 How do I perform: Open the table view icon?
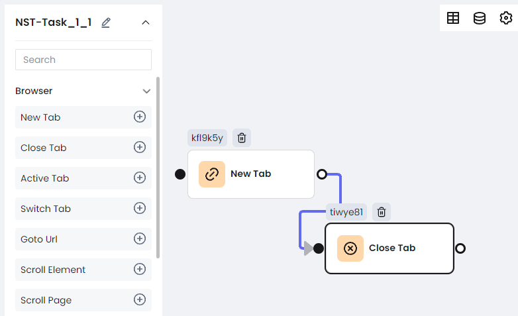pos(453,18)
